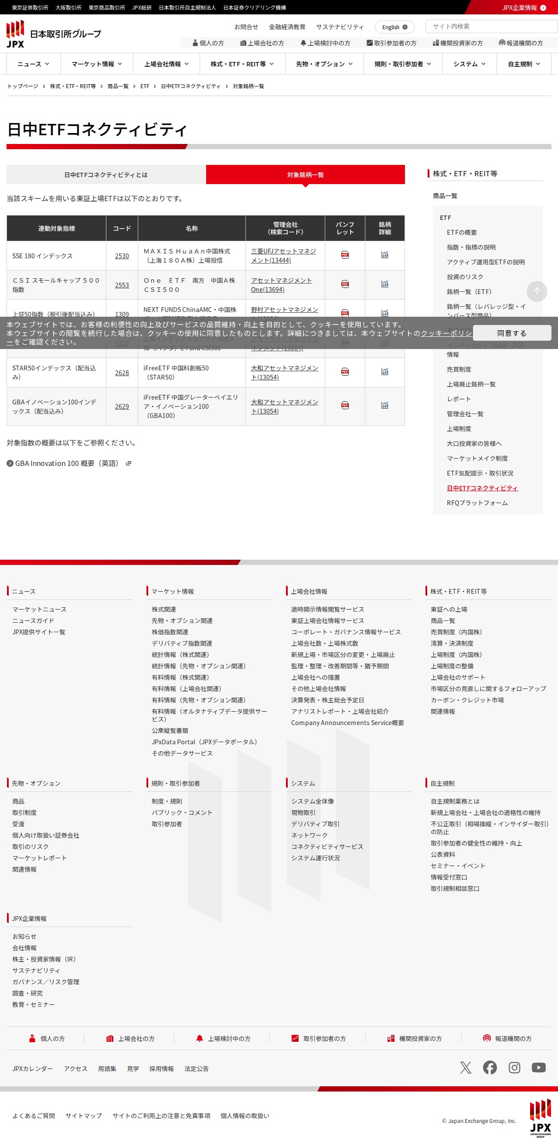Click 報道機関の方 icon in footer
This screenshot has height=1143, width=558.
[487, 1038]
